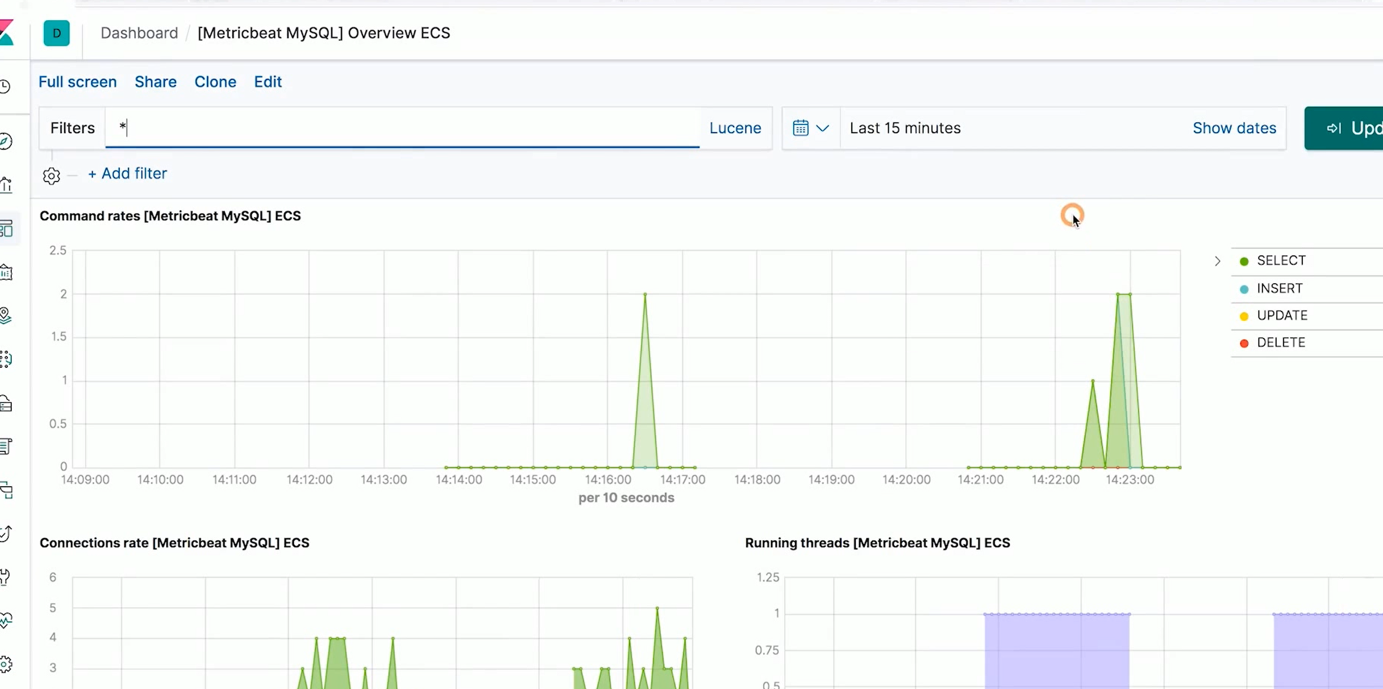Open the date picker calendar dropdown
The width and height of the screenshot is (1383, 689).
[810, 128]
